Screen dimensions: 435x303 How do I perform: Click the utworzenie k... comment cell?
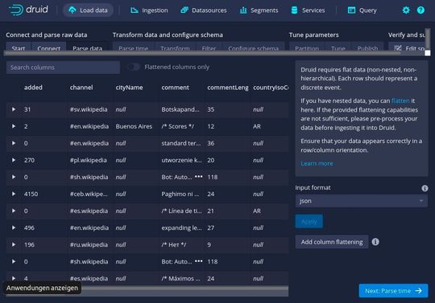(181, 160)
